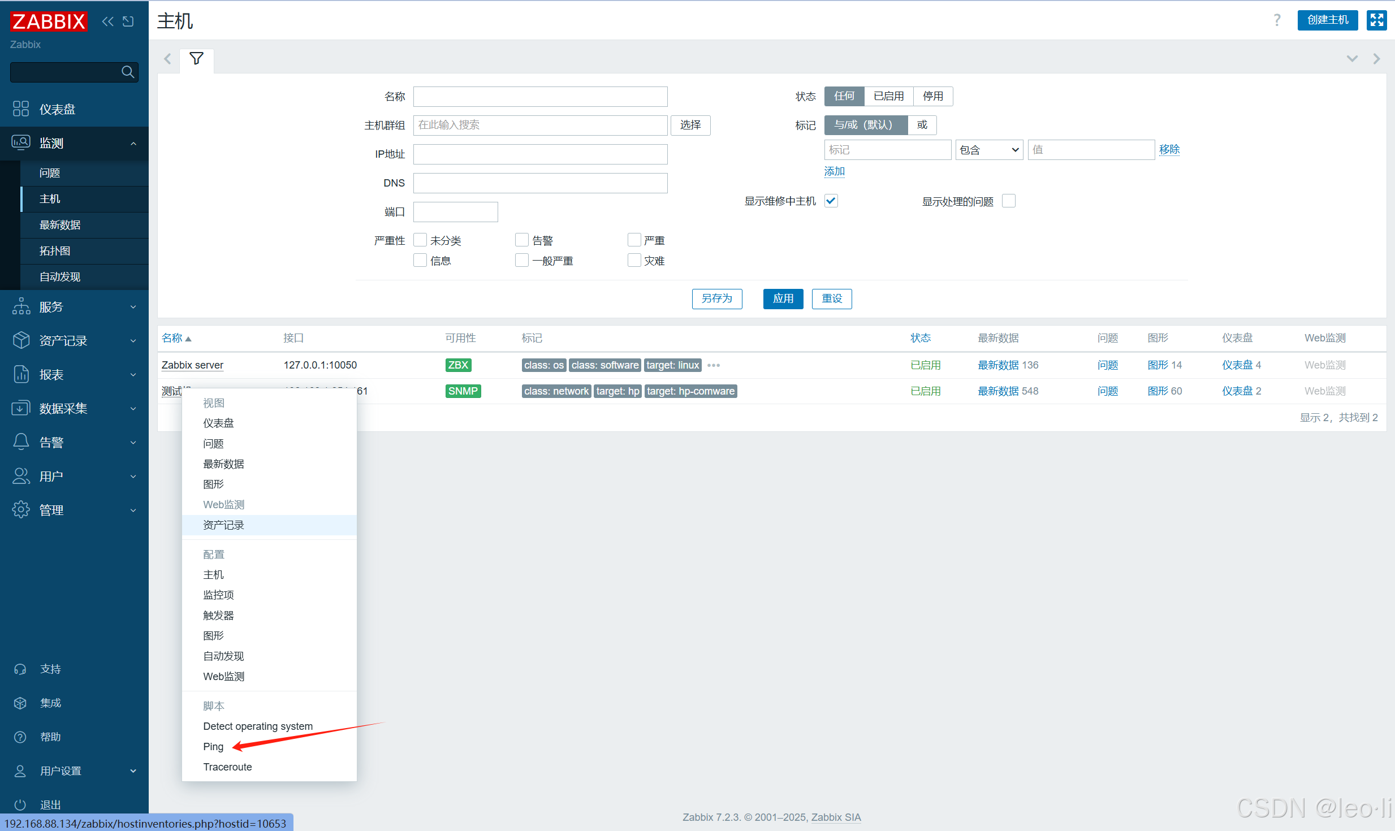
Task: Click the sidebar hide toggle icon
Action: coord(128,21)
